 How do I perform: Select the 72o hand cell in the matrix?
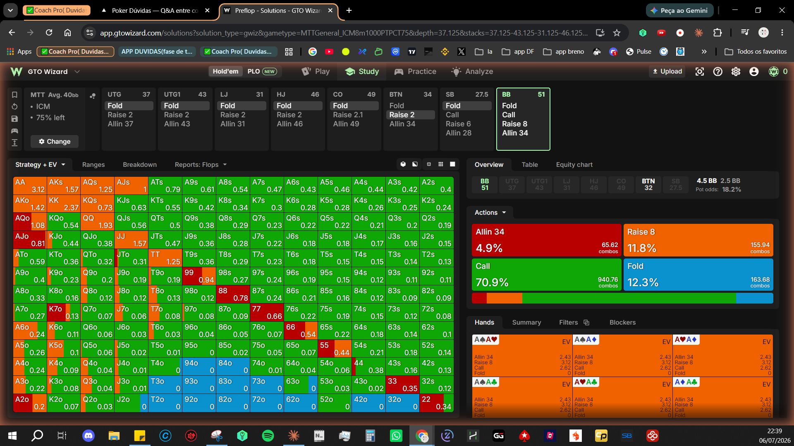[x=267, y=403]
